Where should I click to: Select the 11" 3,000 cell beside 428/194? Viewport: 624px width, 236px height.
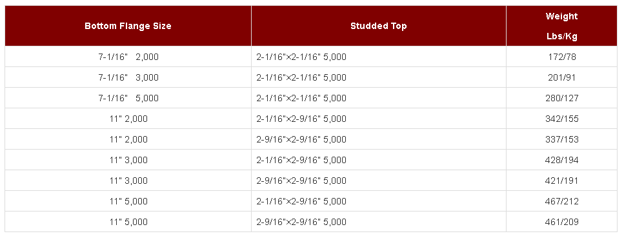click(x=128, y=160)
